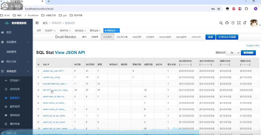Open Druid JSON API nav item
The width and height of the screenshot is (261, 135).
pyautogui.click(x=196, y=37)
